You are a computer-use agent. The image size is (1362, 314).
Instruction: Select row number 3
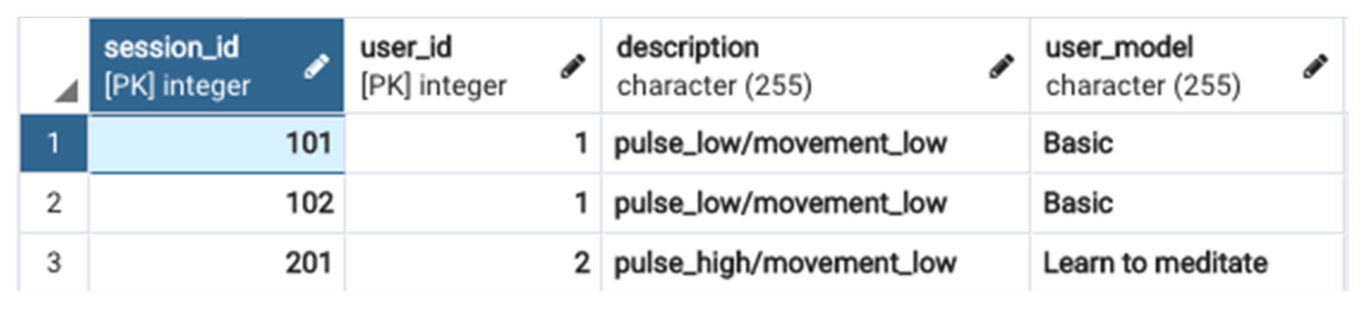point(53,263)
